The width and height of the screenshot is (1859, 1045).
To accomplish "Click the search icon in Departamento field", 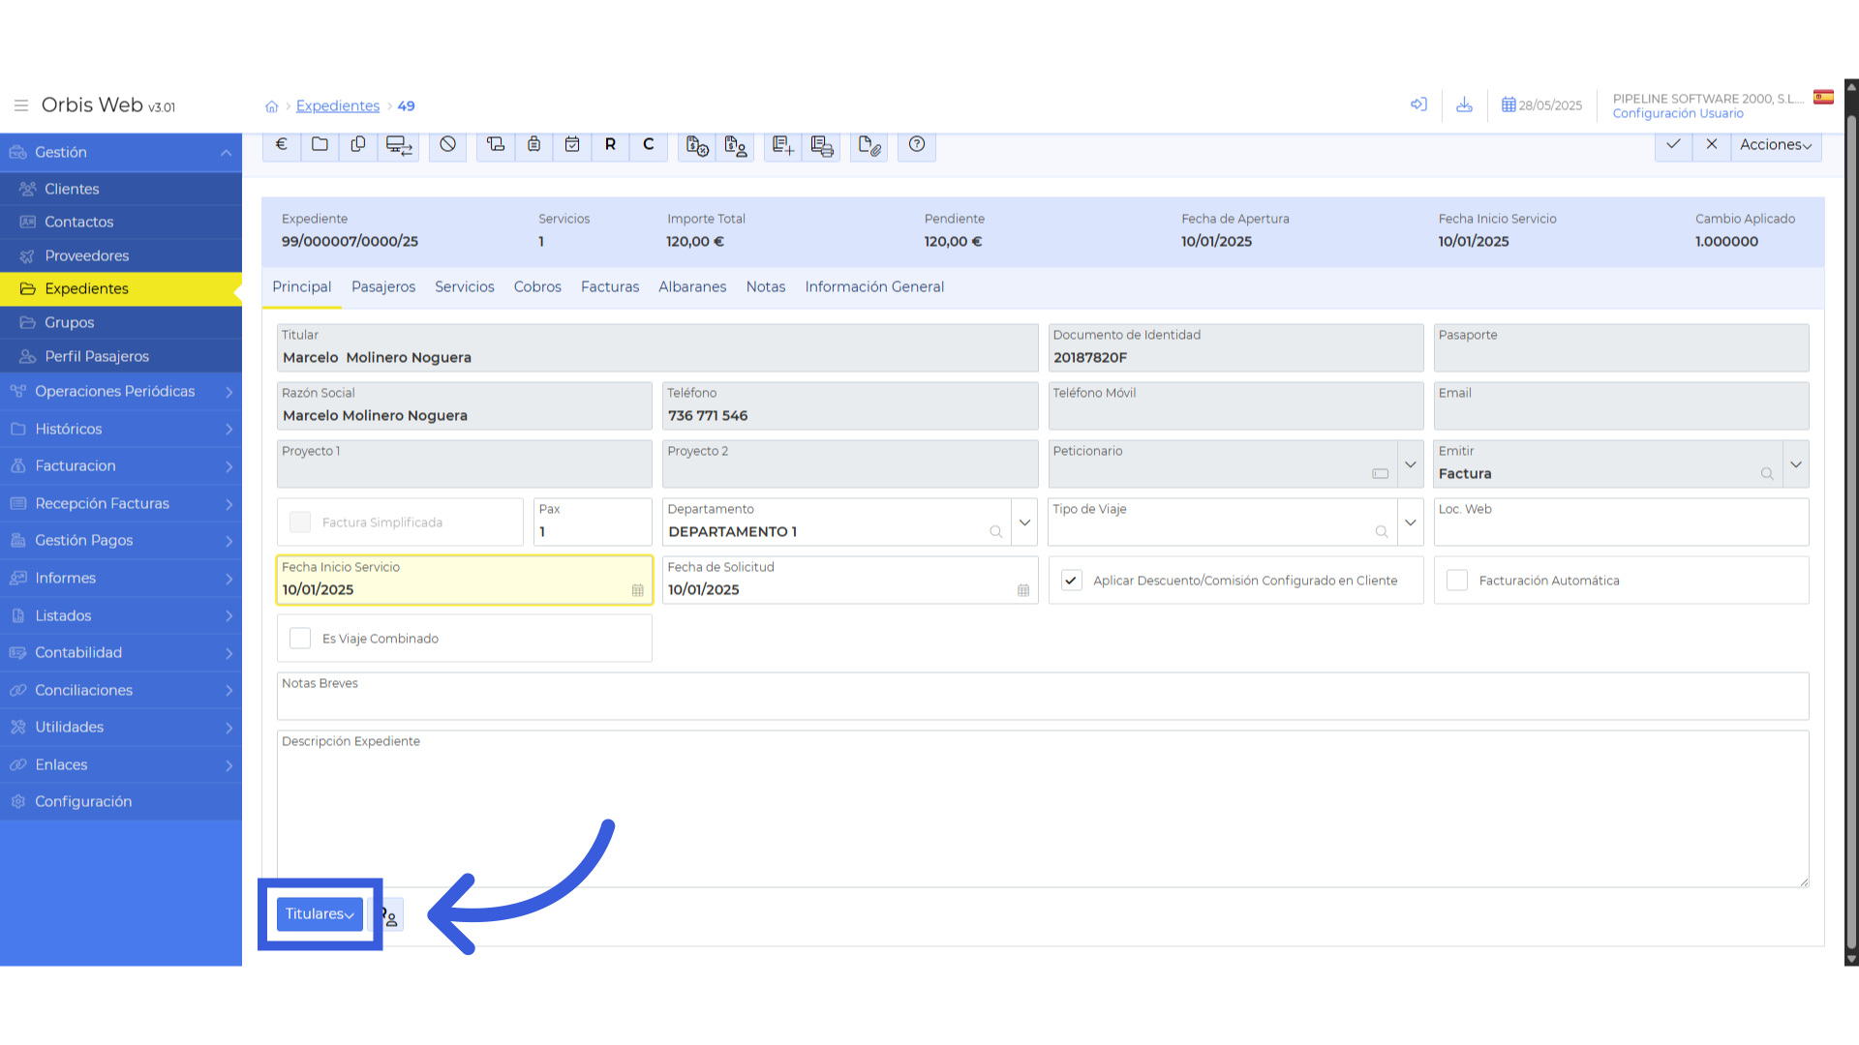I will (995, 532).
